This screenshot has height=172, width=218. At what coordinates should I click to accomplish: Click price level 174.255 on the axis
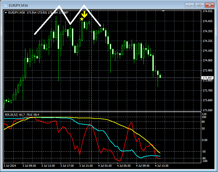coord(207,41)
